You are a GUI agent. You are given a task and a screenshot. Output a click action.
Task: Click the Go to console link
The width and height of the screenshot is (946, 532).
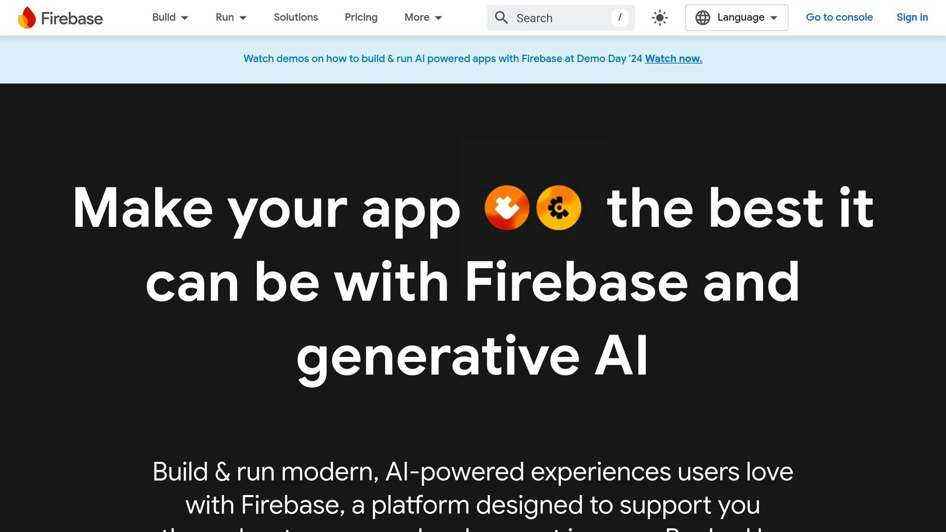839,18
